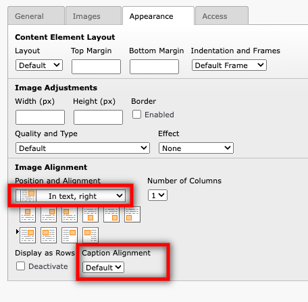Open the Position and Alignment dropdown
The width and height of the screenshot is (308, 302).
tap(70, 195)
